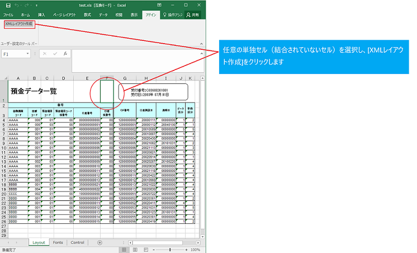Click the formula bar confirm checkmark icon
Viewport: 417px width, 253px height.
(55, 54)
